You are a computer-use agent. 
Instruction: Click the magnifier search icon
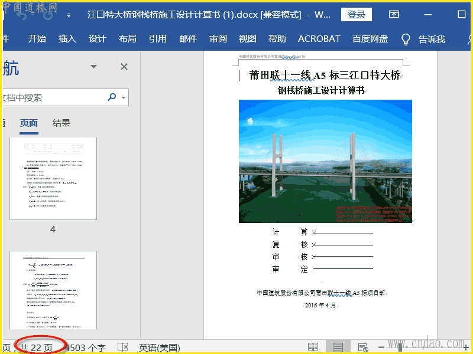tap(112, 97)
